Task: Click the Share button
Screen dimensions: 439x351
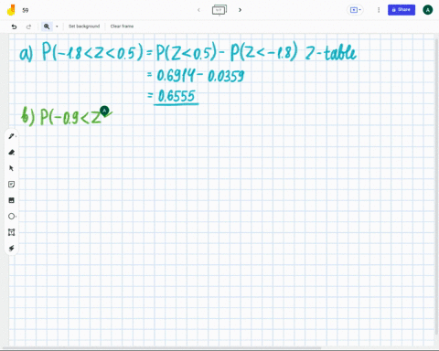Action: [402, 10]
